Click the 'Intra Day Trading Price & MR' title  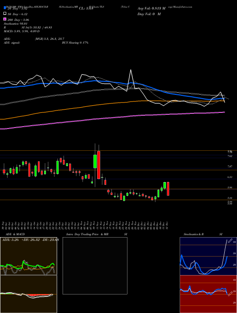pyautogui.click(x=87, y=234)
